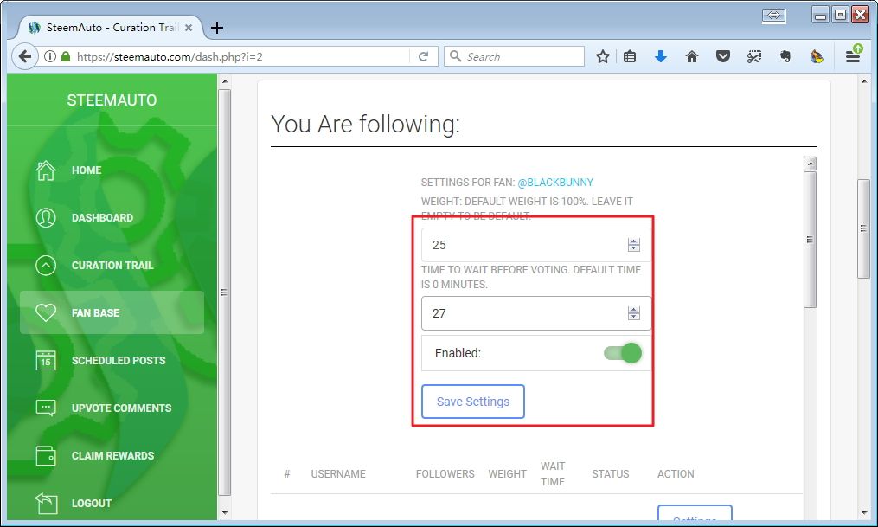The height and width of the screenshot is (527, 878).
Task: Click the calendar icon beside Scheduled Posts
Action: pyautogui.click(x=46, y=360)
